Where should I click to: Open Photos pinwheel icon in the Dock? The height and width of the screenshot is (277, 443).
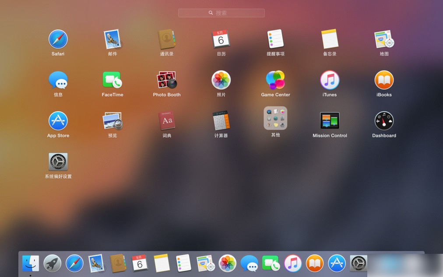[x=228, y=263]
